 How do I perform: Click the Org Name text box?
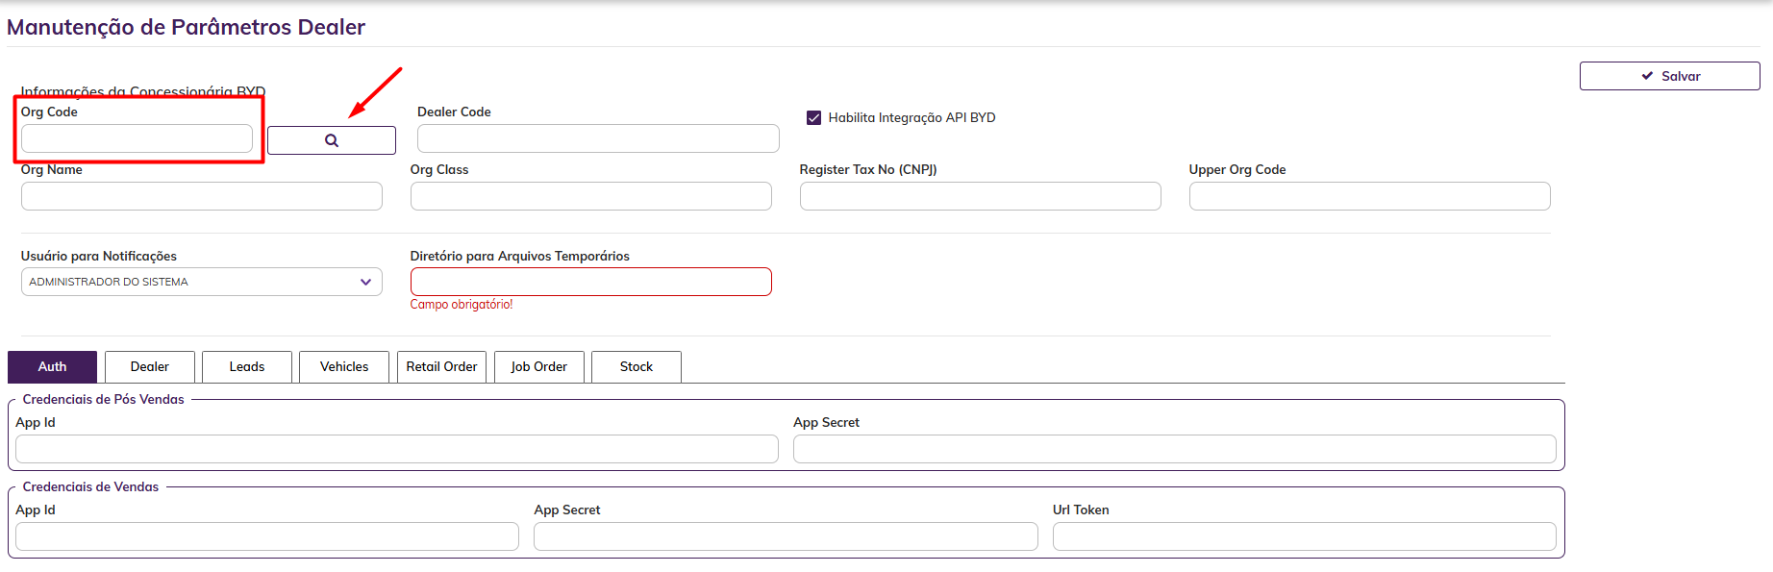tap(201, 196)
